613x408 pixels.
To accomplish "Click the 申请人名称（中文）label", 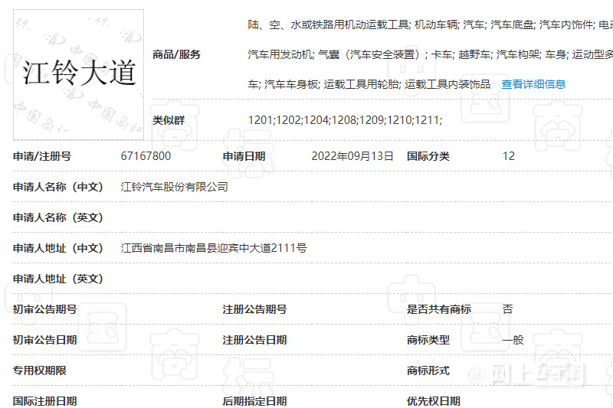I will (x=58, y=187).
